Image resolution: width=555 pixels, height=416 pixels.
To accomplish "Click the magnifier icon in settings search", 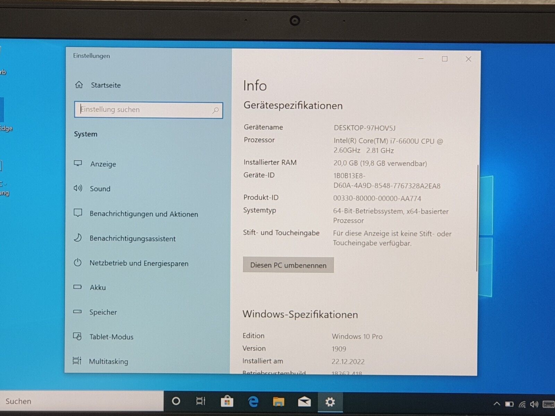I will point(215,110).
